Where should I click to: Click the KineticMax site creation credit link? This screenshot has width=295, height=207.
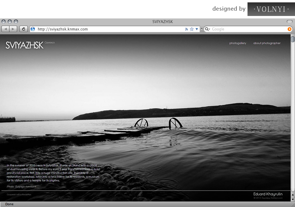(x=19, y=194)
